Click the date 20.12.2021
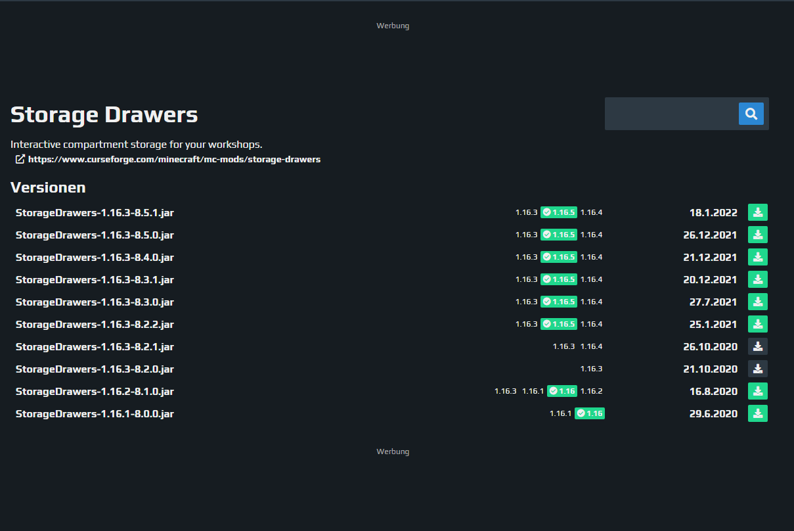The height and width of the screenshot is (531, 794). tap(710, 279)
